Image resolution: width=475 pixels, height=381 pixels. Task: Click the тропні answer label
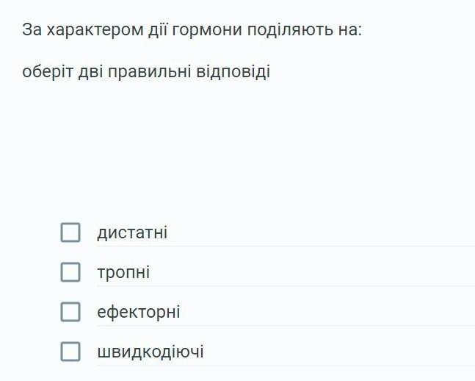[x=123, y=273]
